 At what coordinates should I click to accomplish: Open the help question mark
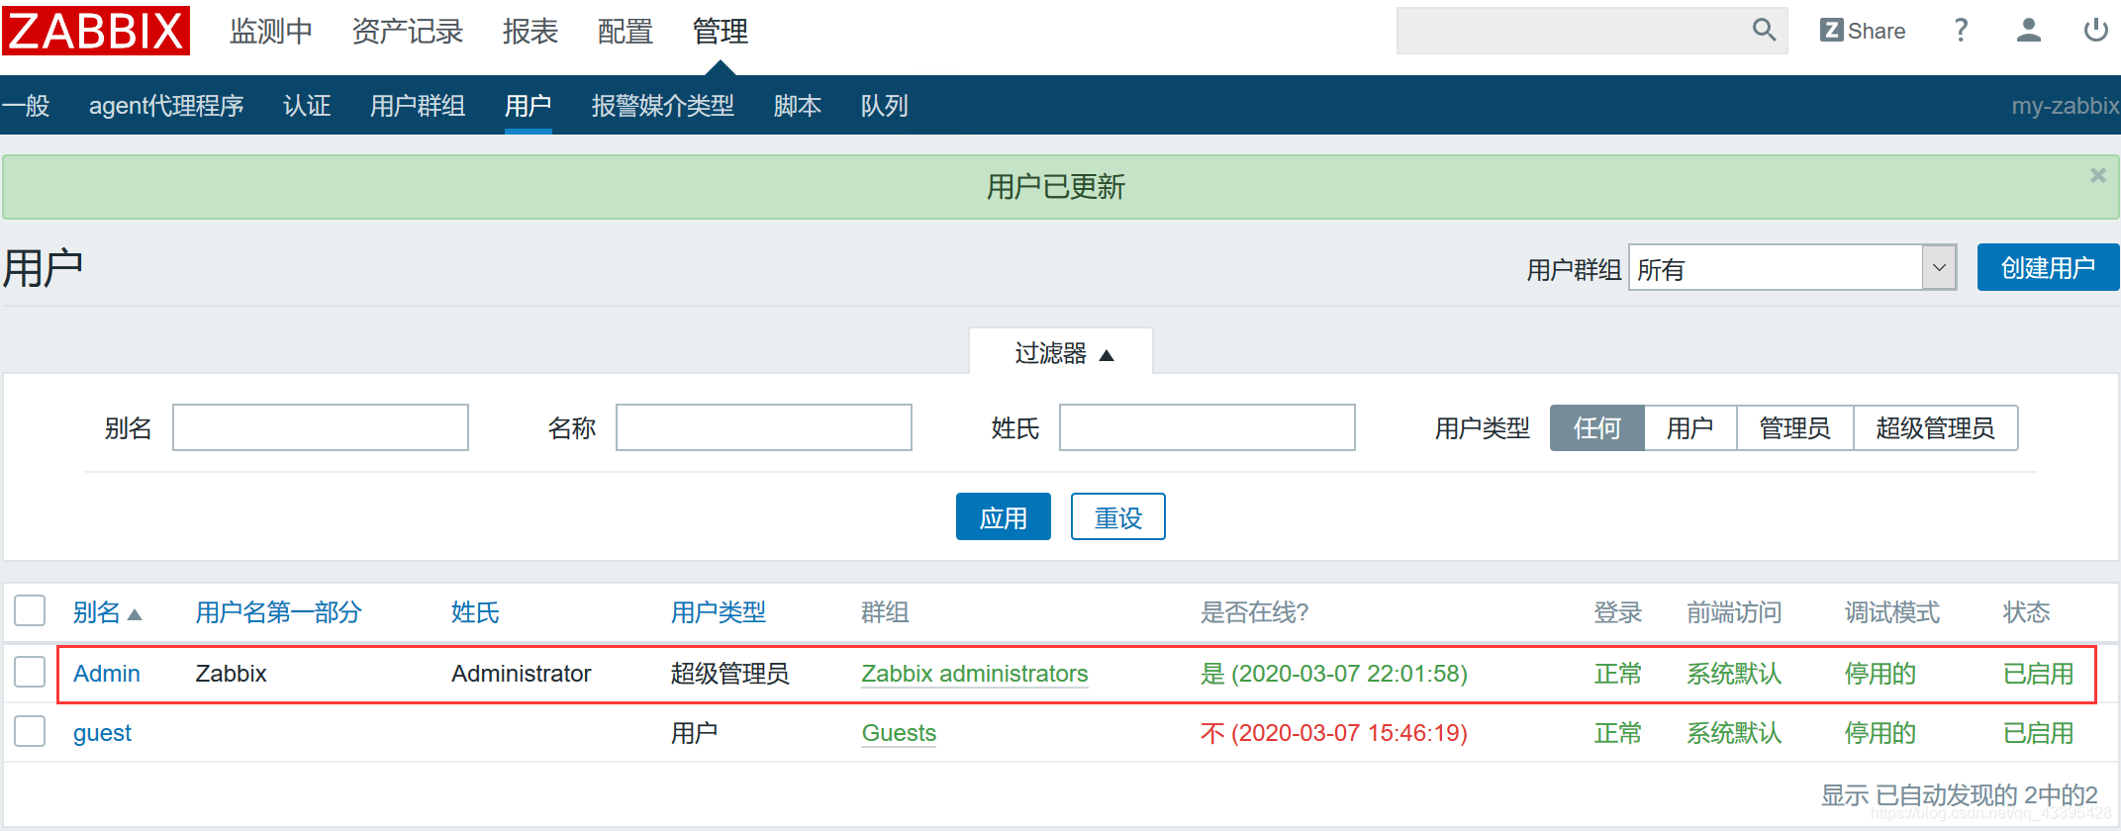click(1961, 31)
